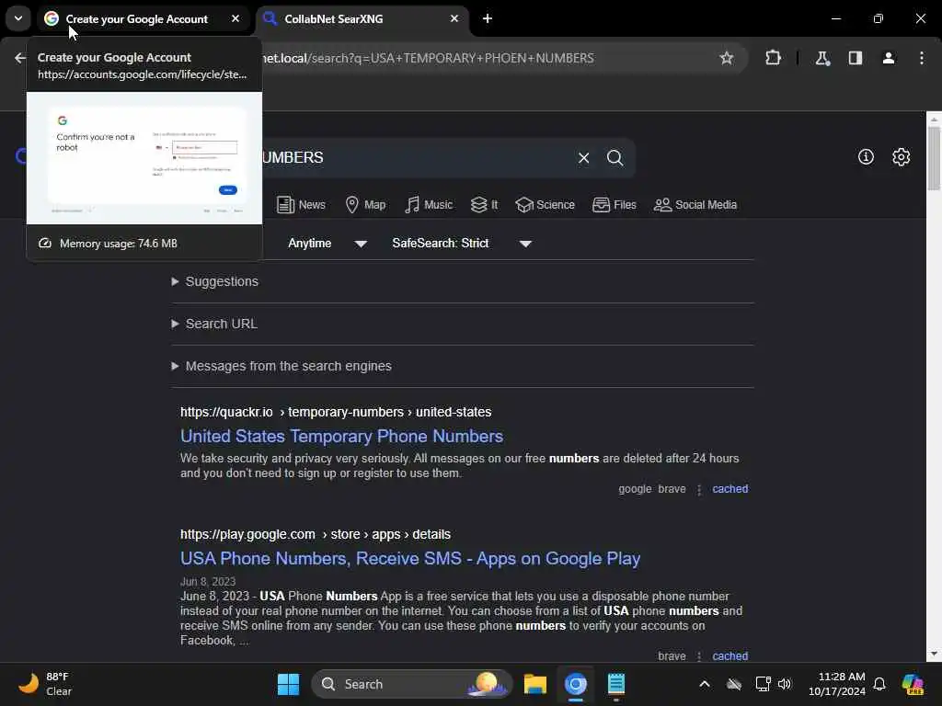Close the CollabNet SearXNG tab

pos(454,18)
